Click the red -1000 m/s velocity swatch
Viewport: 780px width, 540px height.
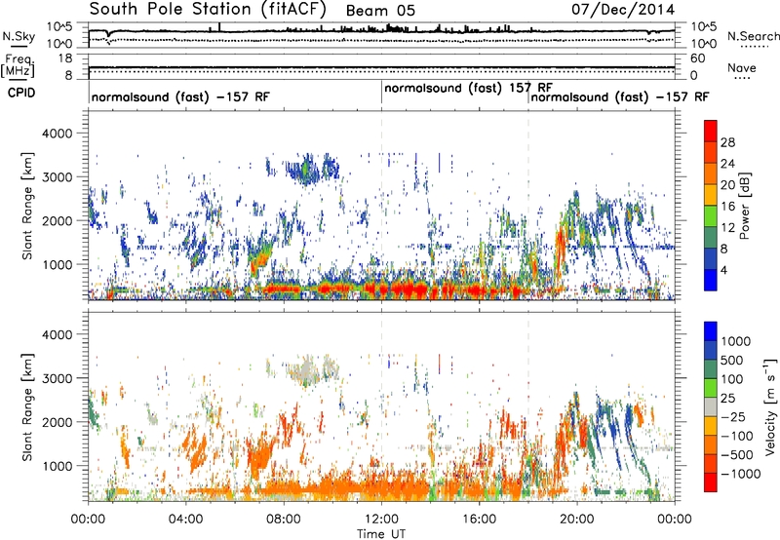(x=711, y=482)
